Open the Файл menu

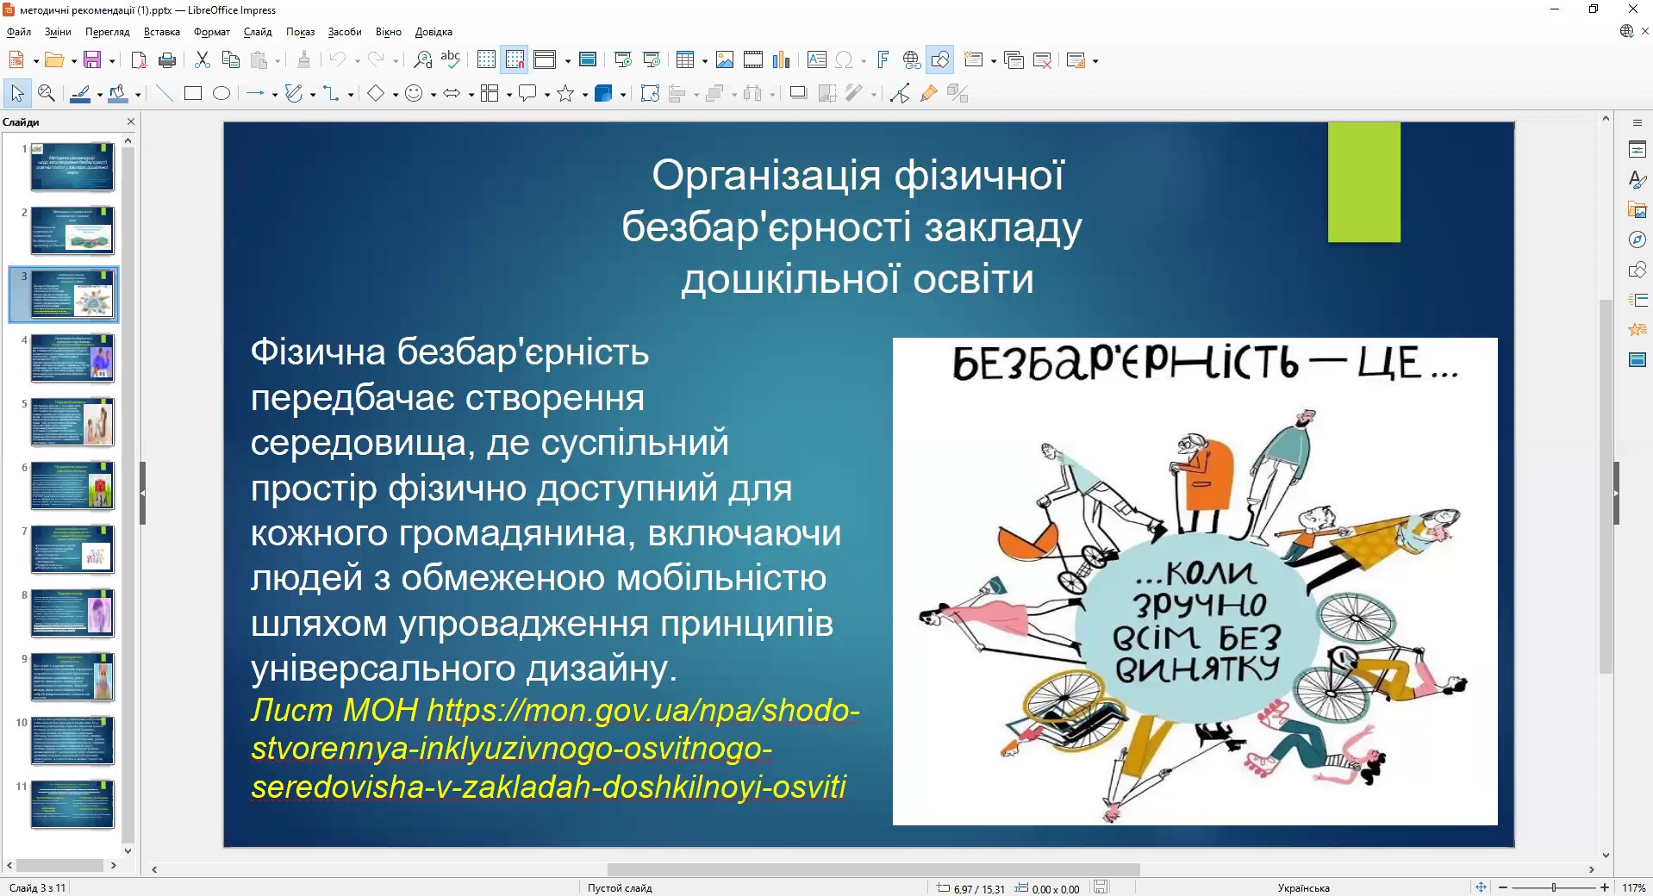(x=19, y=32)
